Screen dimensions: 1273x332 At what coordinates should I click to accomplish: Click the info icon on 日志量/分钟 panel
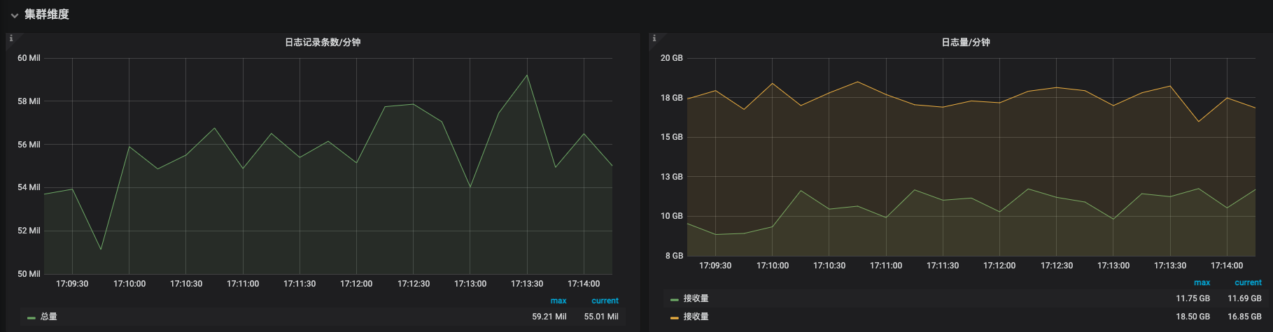pos(654,38)
